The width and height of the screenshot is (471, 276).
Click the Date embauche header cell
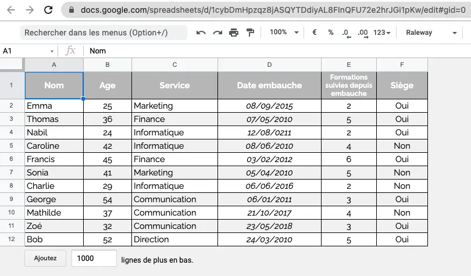269,85
